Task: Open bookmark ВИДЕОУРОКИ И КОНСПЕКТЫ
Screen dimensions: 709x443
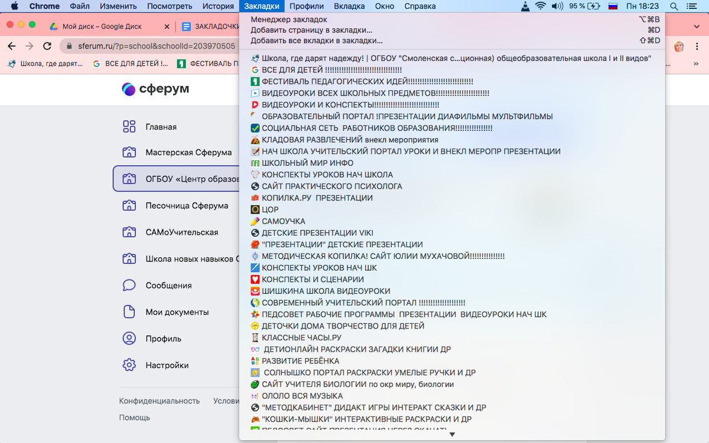Action: click(452, 104)
